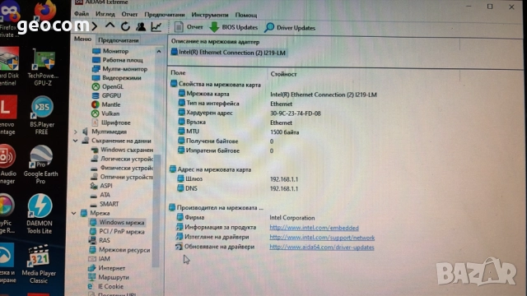Click the up-level arrow in toolbar
Screen dimensions: 527x296
[x=110, y=25]
